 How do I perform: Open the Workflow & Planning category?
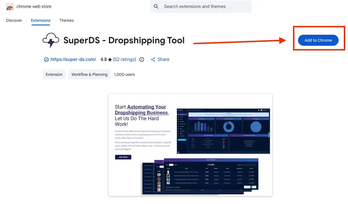[89, 74]
